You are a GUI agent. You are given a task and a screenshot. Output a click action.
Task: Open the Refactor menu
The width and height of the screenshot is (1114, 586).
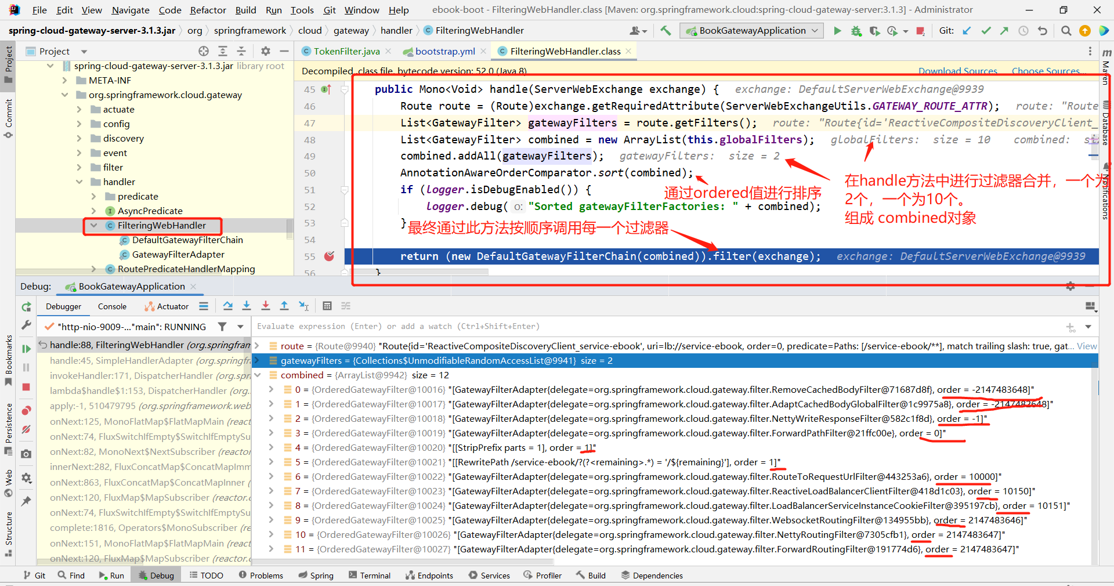(x=208, y=10)
